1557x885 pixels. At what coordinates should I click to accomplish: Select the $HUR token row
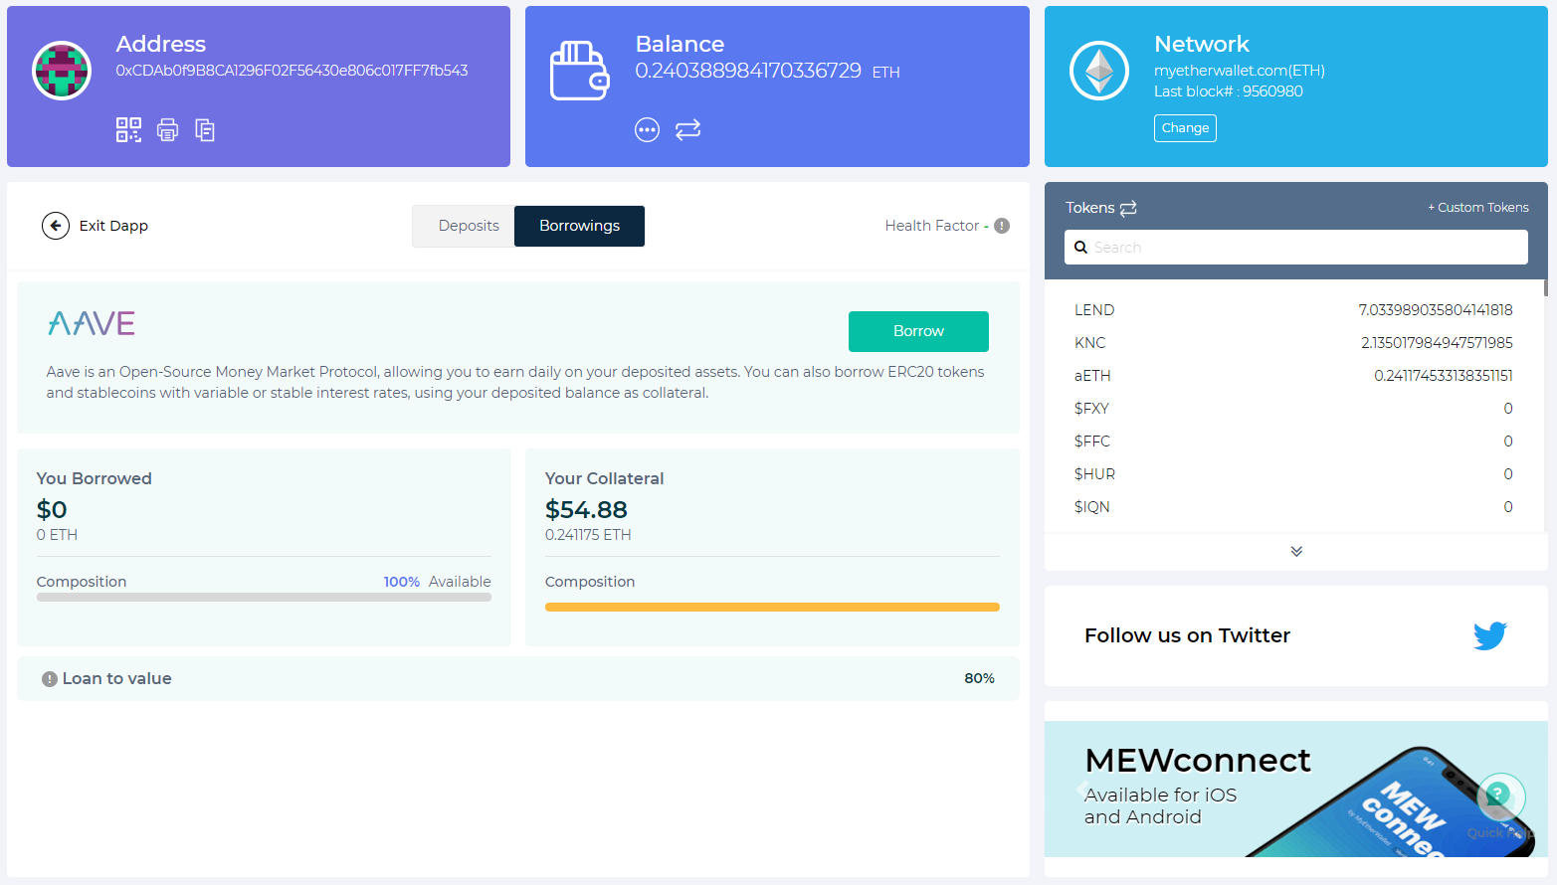(x=1293, y=474)
